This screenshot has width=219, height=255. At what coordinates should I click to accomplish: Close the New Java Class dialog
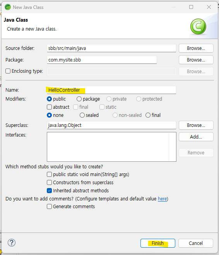[209, 7]
